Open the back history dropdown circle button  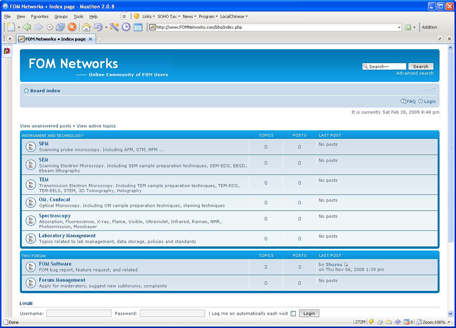click(50, 27)
